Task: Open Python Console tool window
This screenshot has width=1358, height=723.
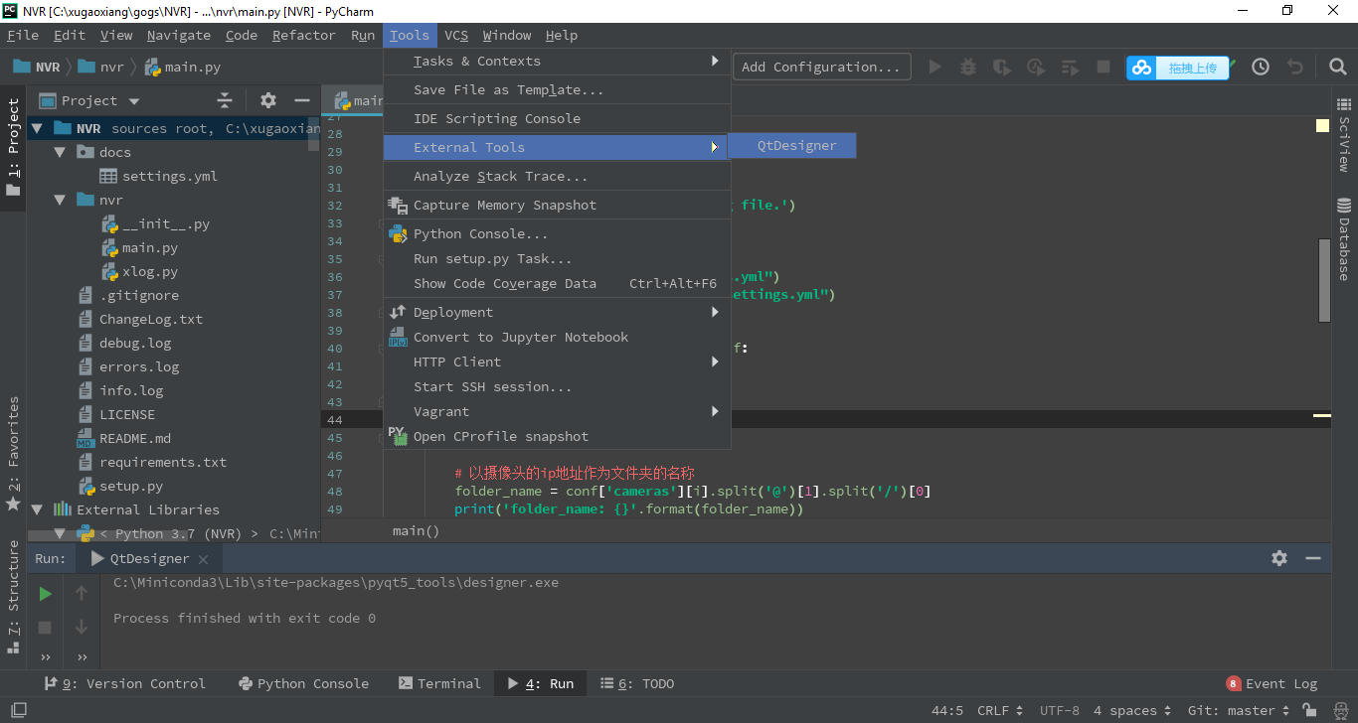Action: tap(303, 683)
